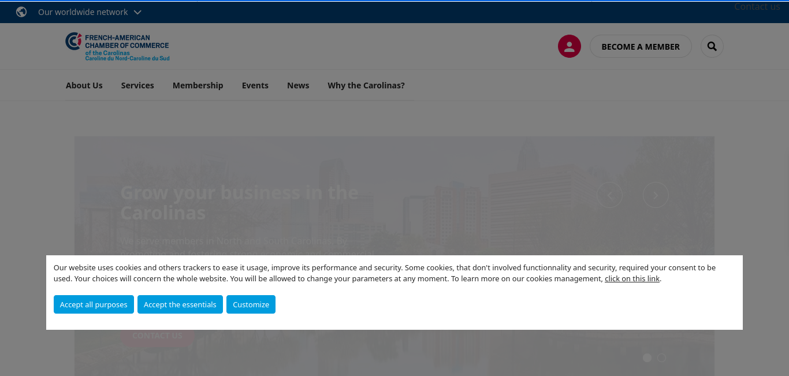Open the search magnifier icon
Viewport: 789px width, 376px height.
point(712,46)
